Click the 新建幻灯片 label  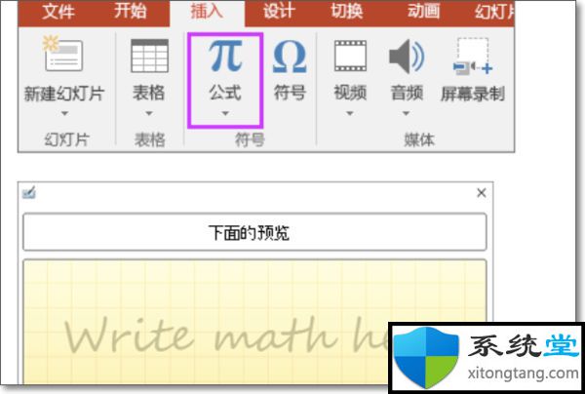tap(64, 94)
